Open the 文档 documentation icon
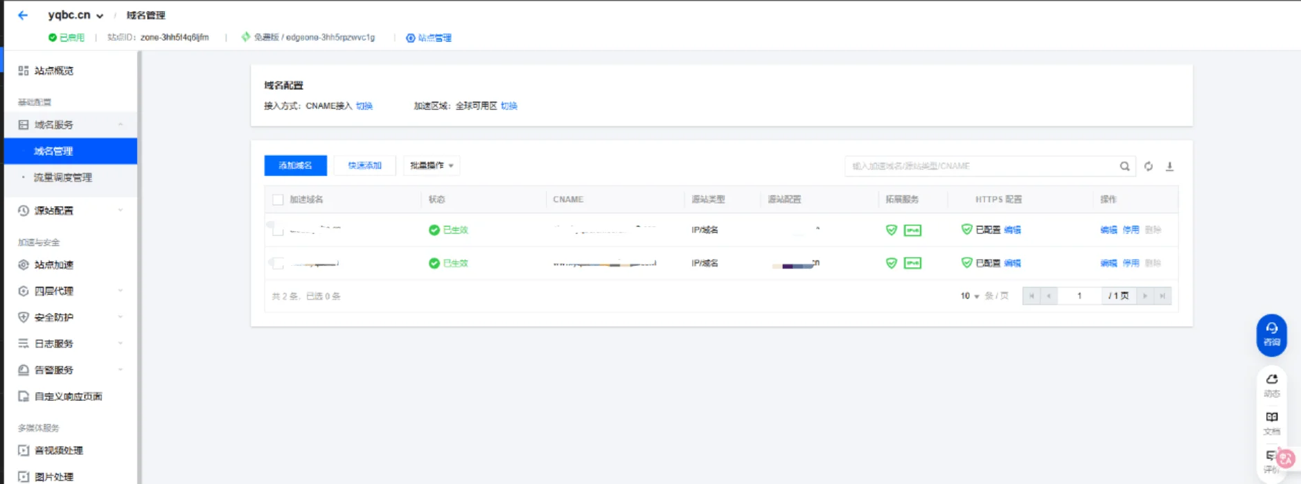The width and height of the screenshot is (1301, 484). 1271,422
